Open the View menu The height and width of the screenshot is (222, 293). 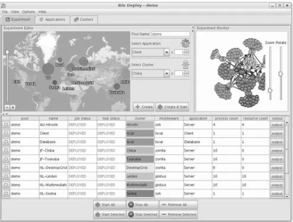tap(15, 12)
